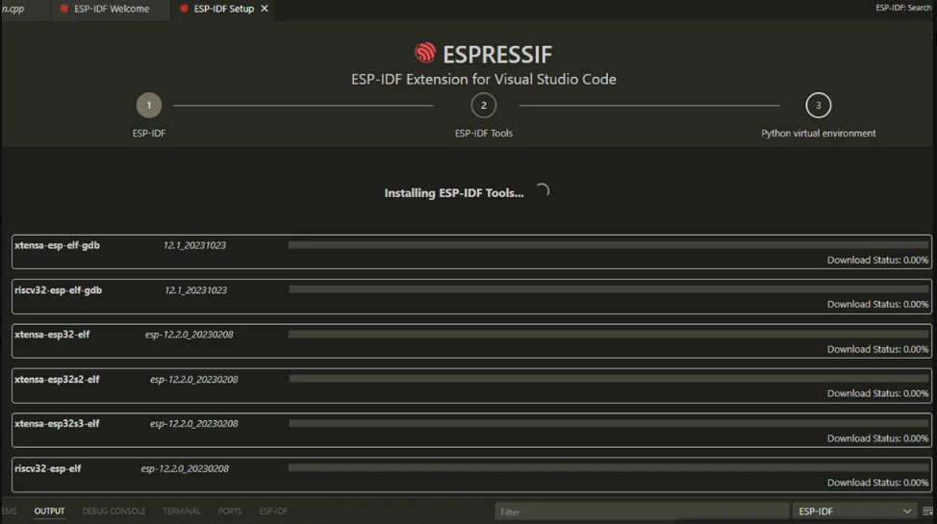Select the ESP-IDF panel tab

click(x=273, y=512)
